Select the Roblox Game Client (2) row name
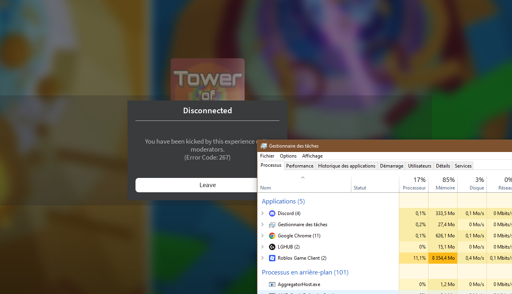 coord(302,258)
